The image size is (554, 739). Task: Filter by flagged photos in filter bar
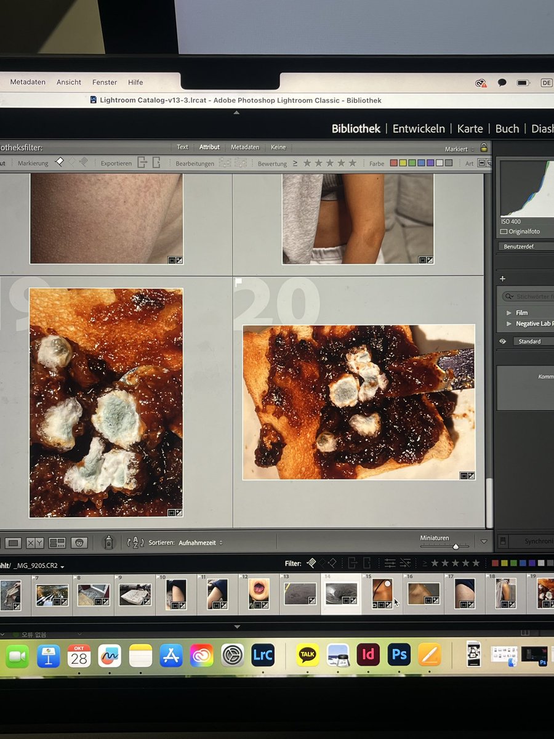tap(60, 163)
